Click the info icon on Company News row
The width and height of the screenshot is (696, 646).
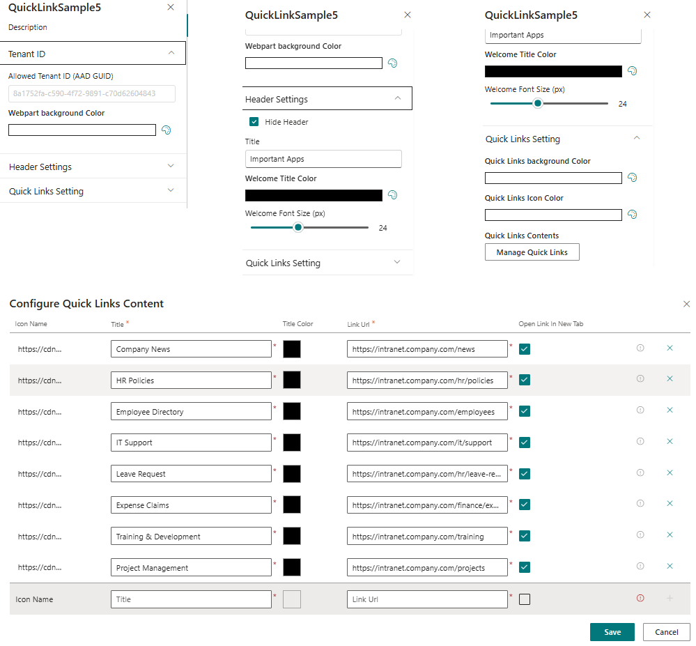640,348
